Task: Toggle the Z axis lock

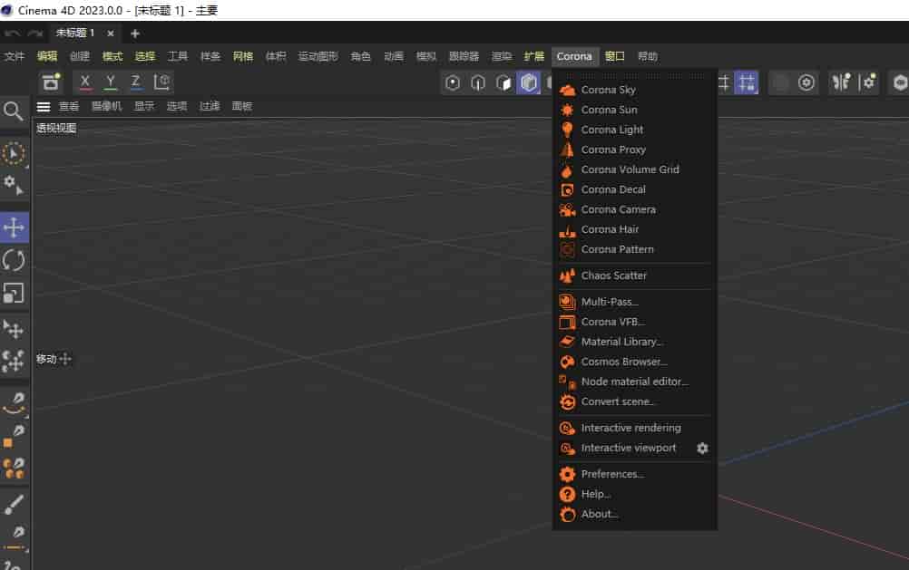Action: (133, 82)
